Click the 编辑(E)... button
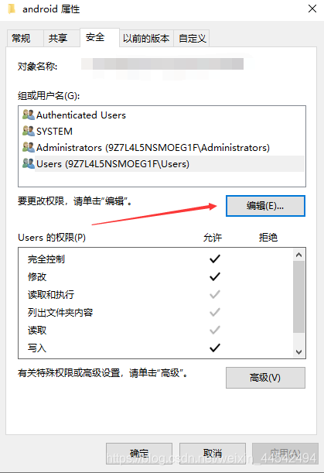Screen dimensions: 324x473 (x=265, y=206)
